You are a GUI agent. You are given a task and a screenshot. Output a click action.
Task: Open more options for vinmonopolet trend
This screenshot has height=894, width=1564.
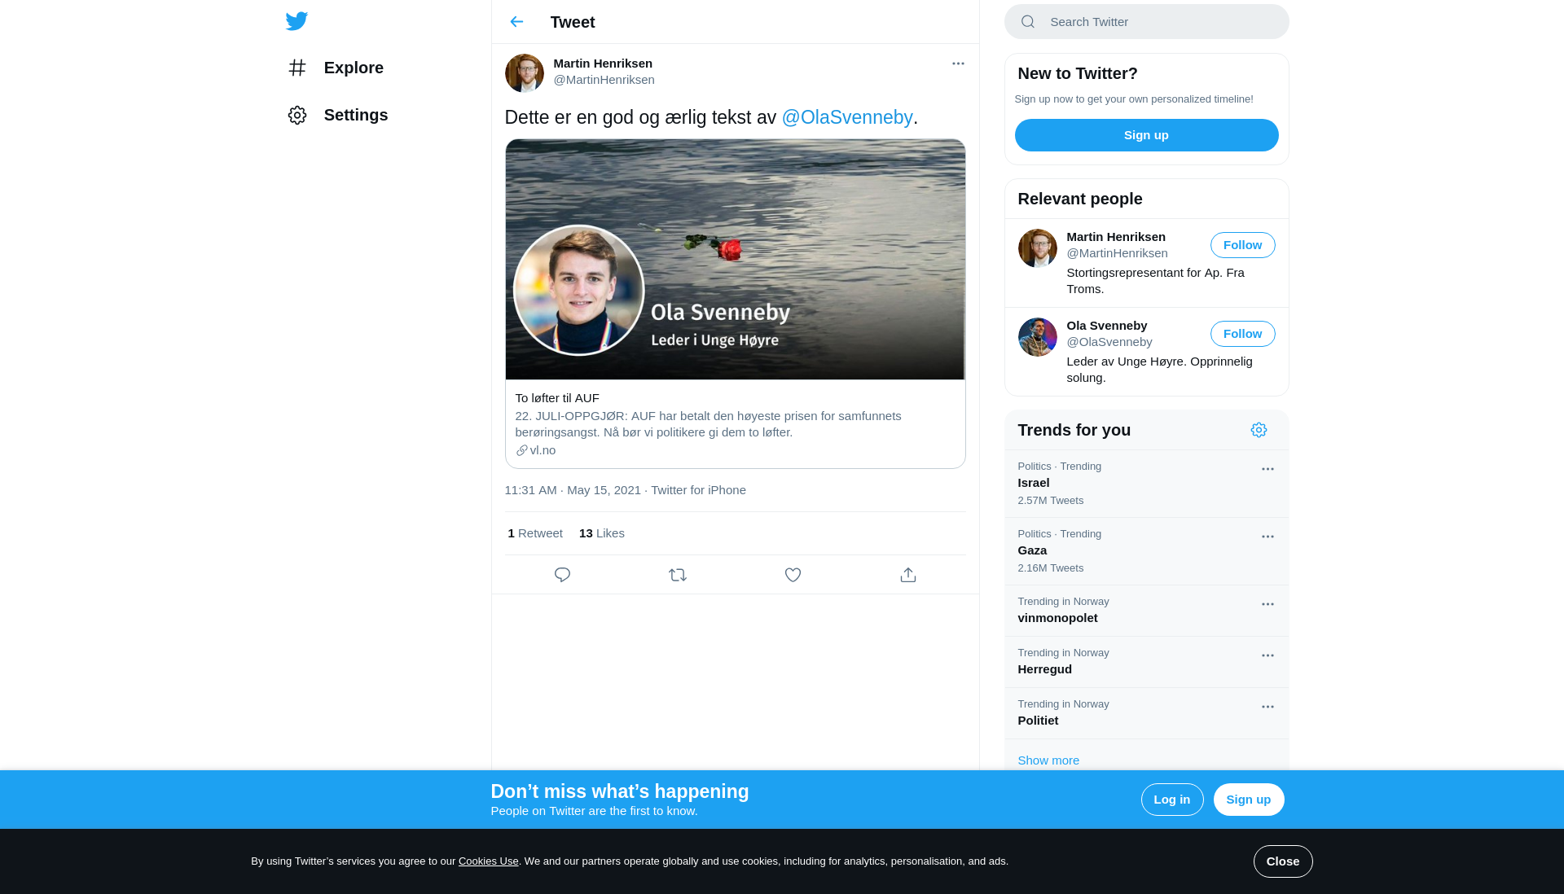(x=1267, y=604)
